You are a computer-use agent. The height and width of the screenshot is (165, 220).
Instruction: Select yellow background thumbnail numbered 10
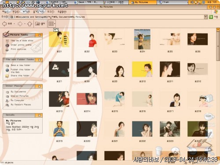point(142,69)
